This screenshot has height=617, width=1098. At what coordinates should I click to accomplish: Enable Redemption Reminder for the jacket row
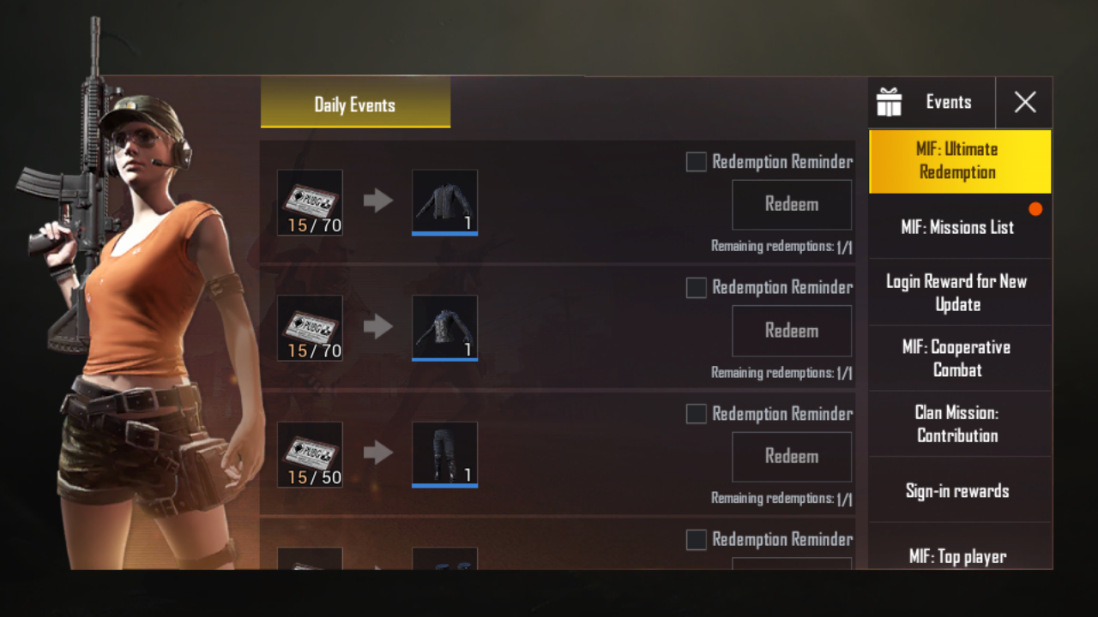click(x=697, y=162)
